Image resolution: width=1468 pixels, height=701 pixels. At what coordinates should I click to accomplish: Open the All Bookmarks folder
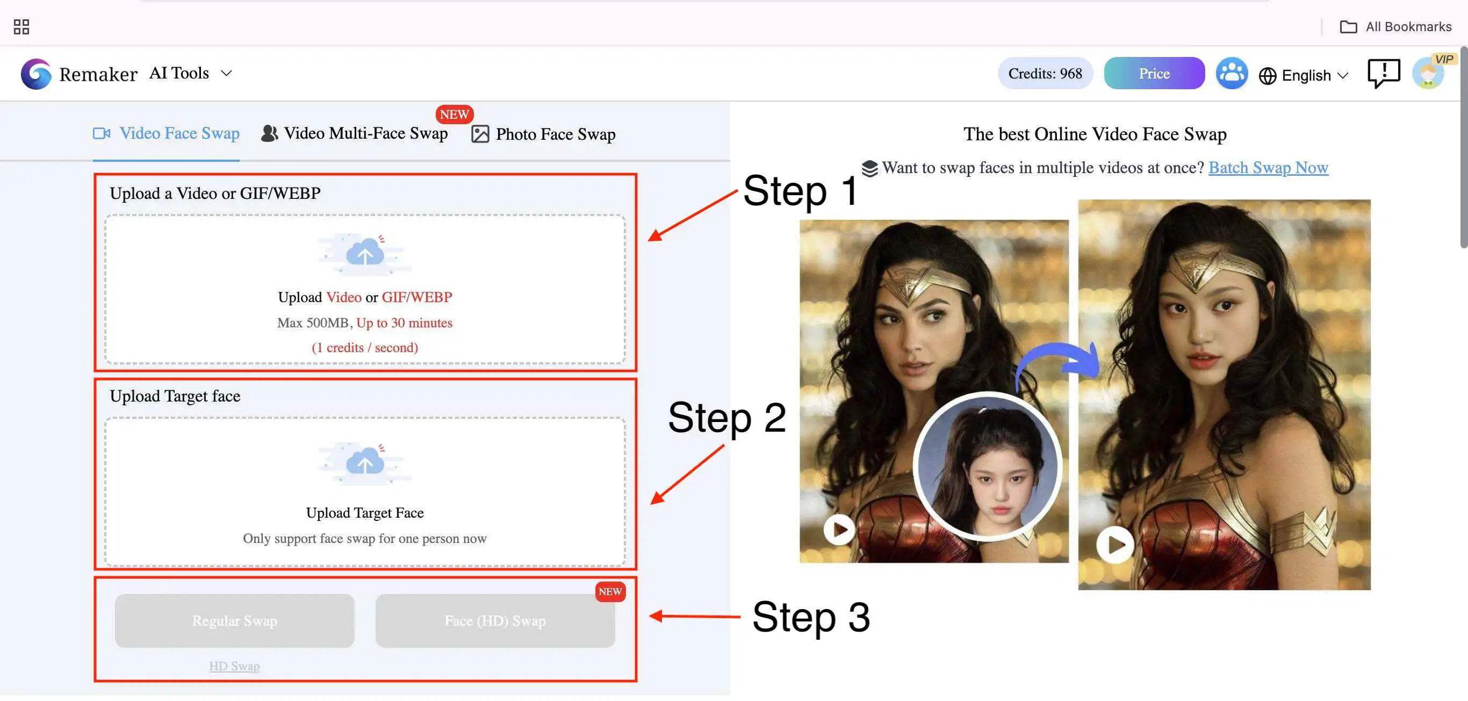coord(1395,27)
